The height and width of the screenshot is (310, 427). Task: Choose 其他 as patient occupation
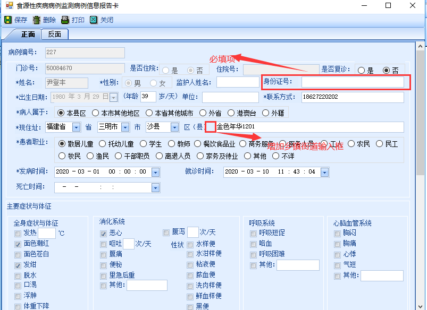click(x=248, y=156)
